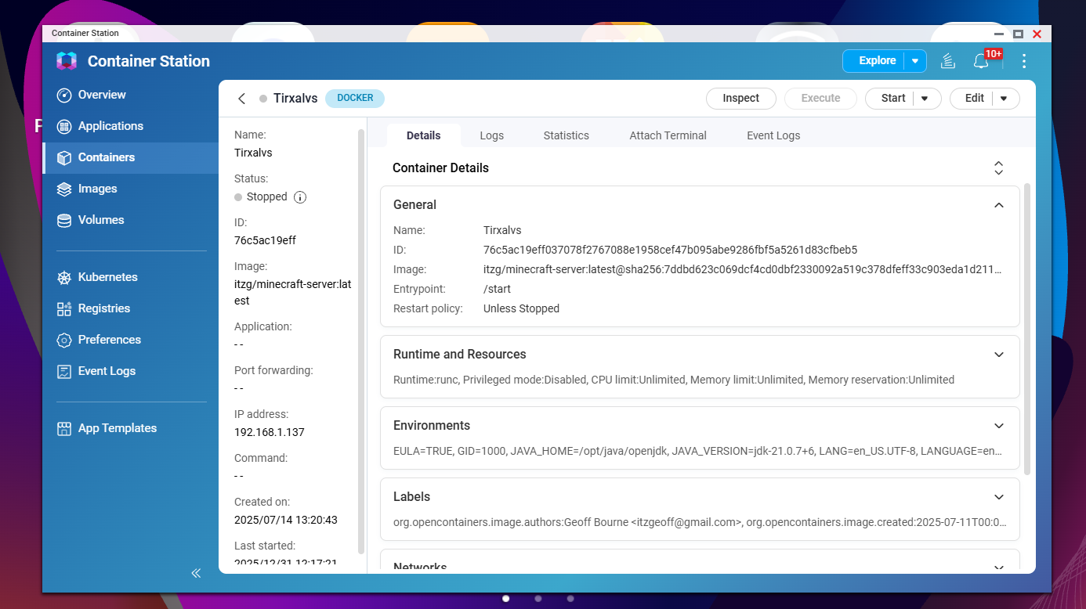Open the three-dot more options menu

[x=1024, y=61]
